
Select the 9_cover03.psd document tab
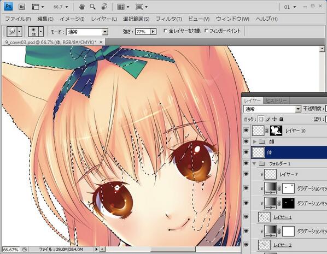[51, 42]
